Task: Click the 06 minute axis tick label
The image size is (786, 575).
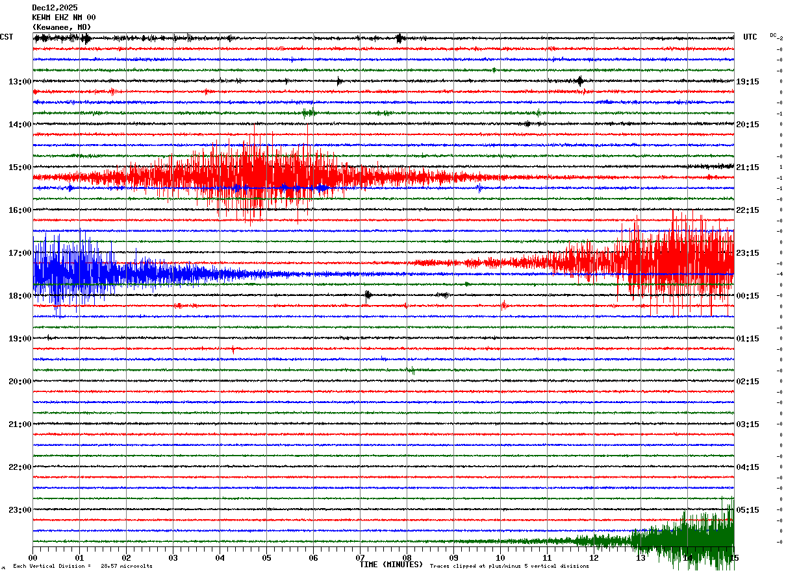Action: click(314, 558)
